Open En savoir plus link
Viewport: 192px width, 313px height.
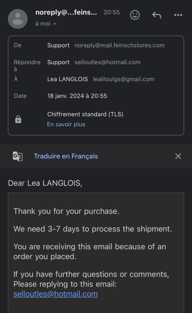pyautogui.click(x=66, y=124)
